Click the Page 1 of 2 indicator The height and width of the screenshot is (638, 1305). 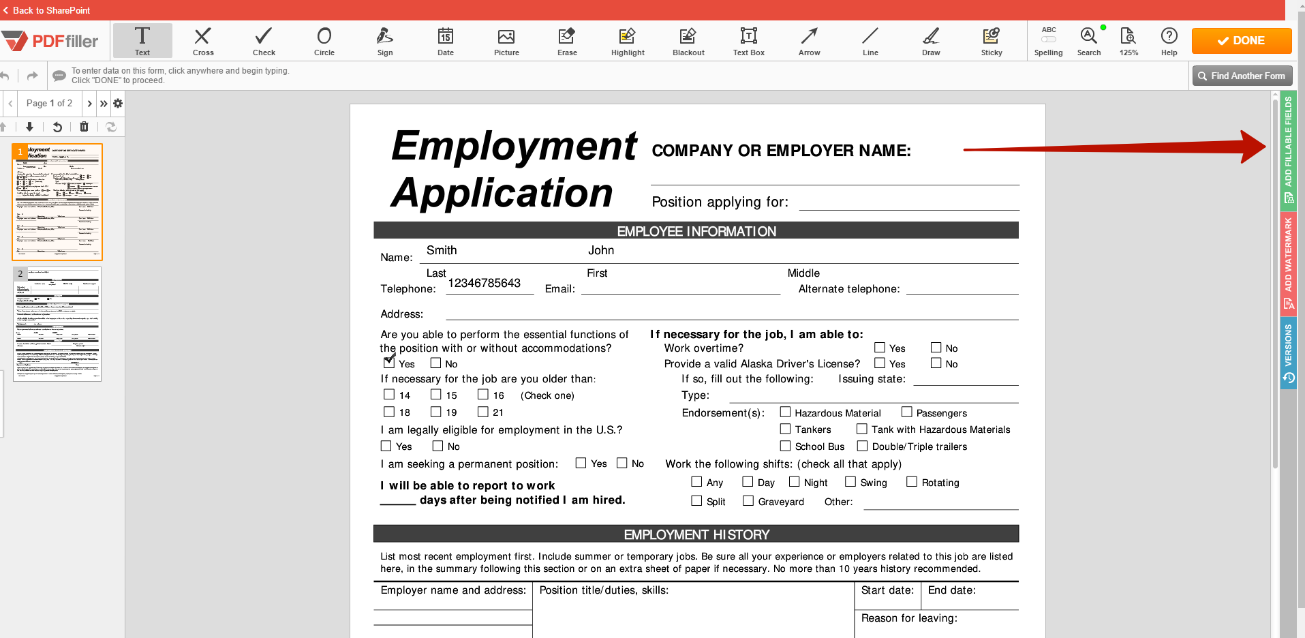49,104
